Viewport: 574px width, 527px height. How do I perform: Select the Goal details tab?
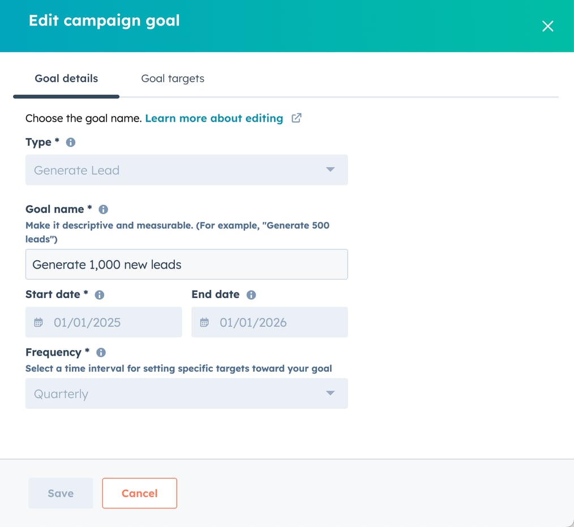coord(66,78)
